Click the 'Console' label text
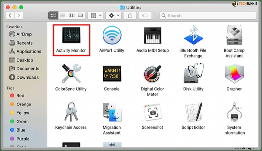Screen dimensions: 262x151 [x=112, y=89]
